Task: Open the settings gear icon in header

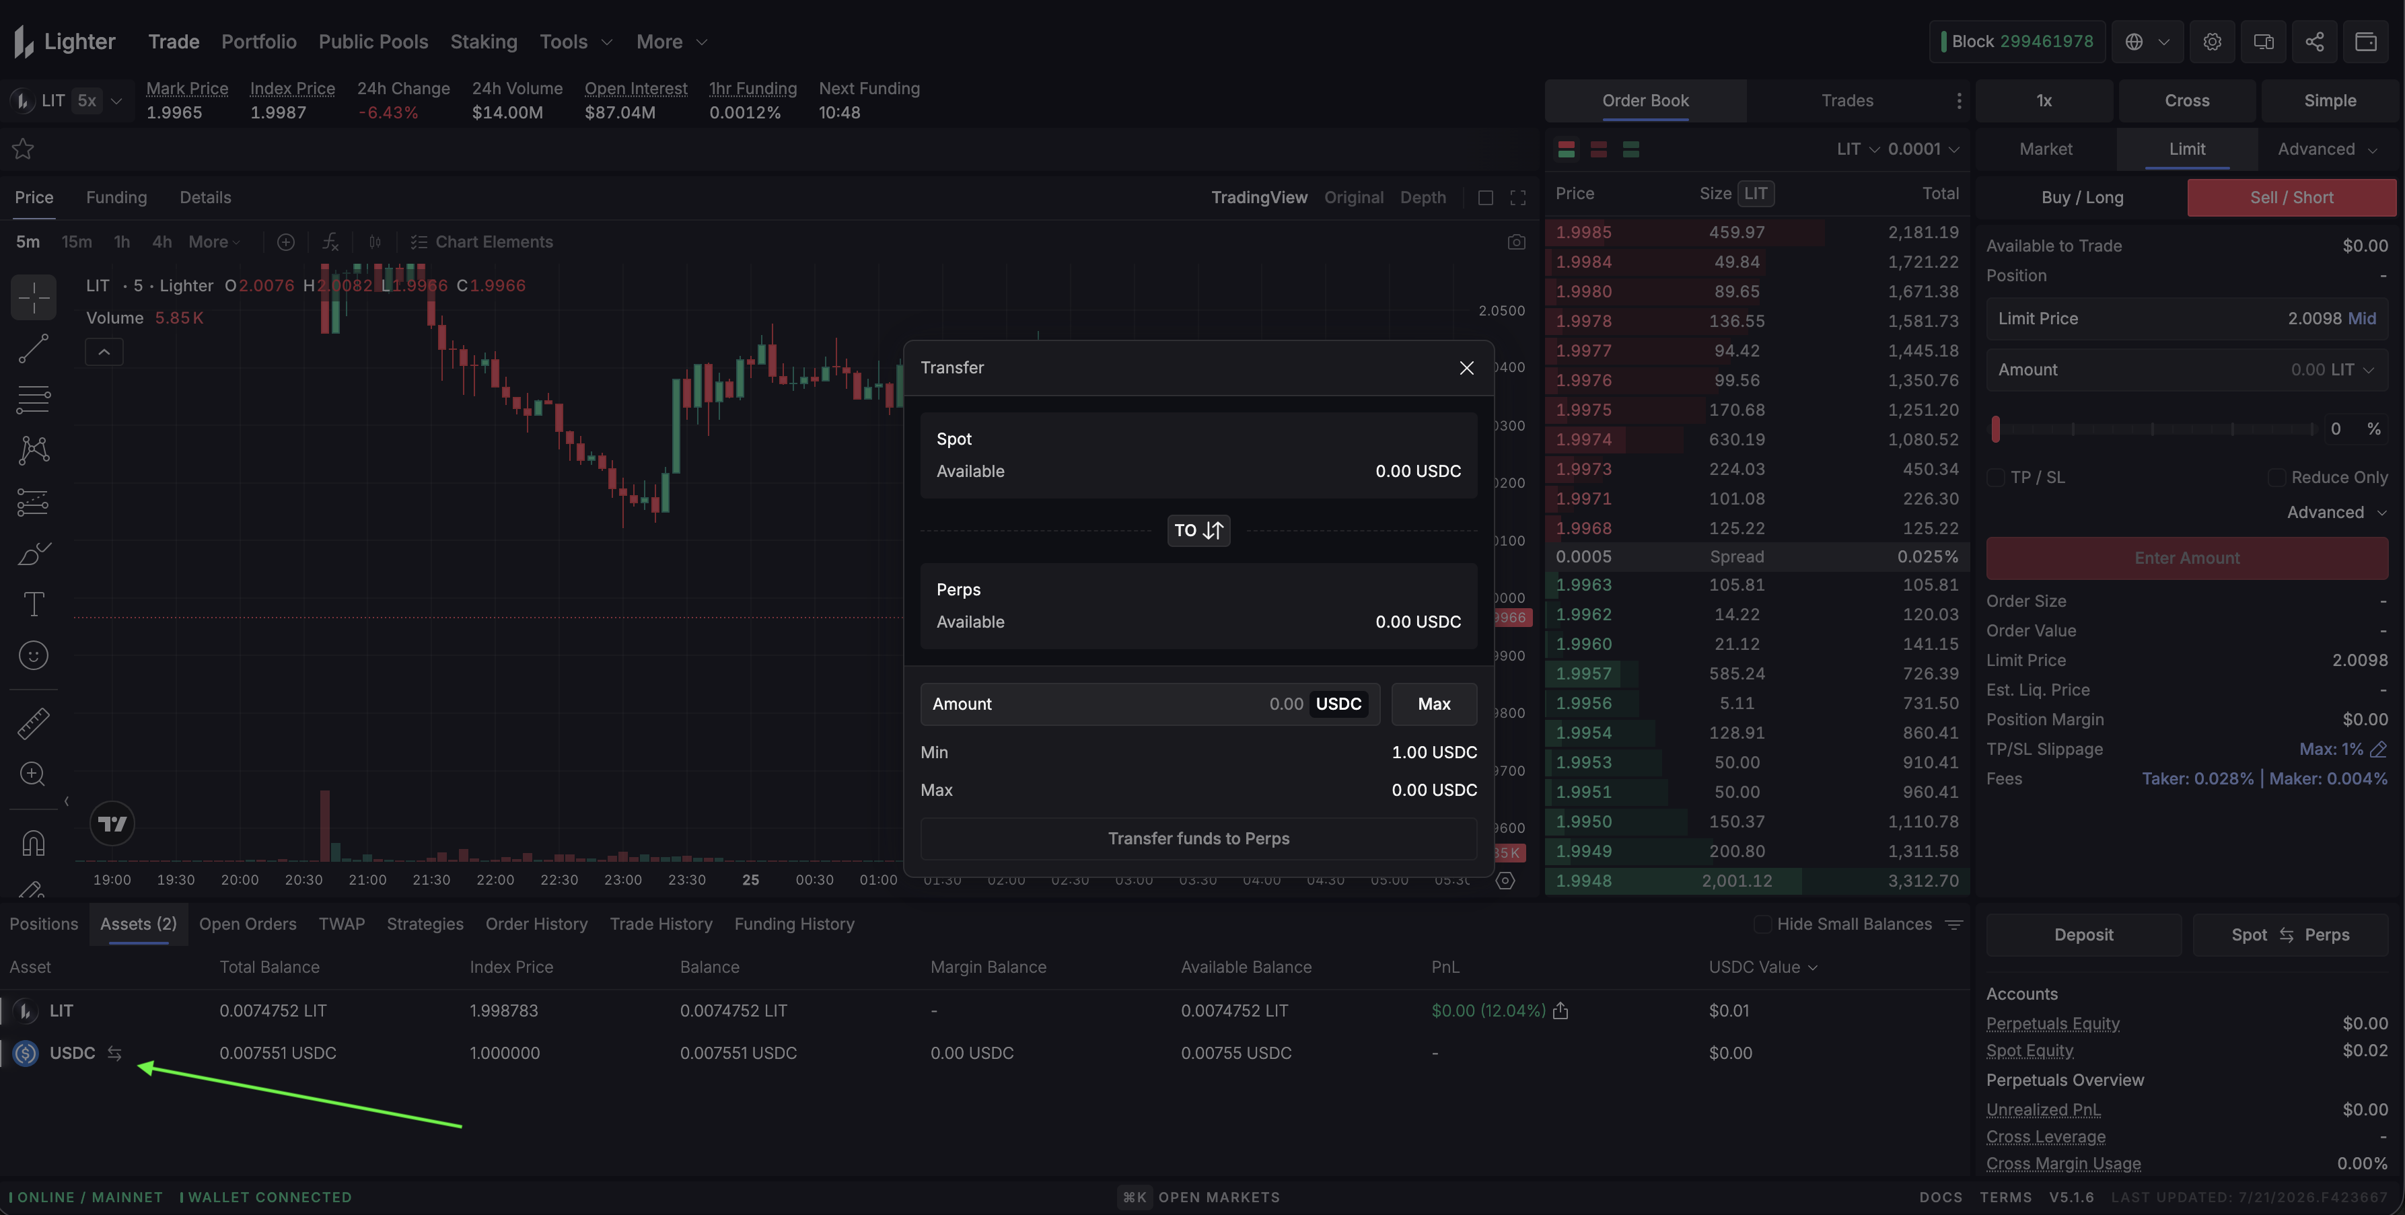Action: pyautogui.click(x=2212, y=42)
